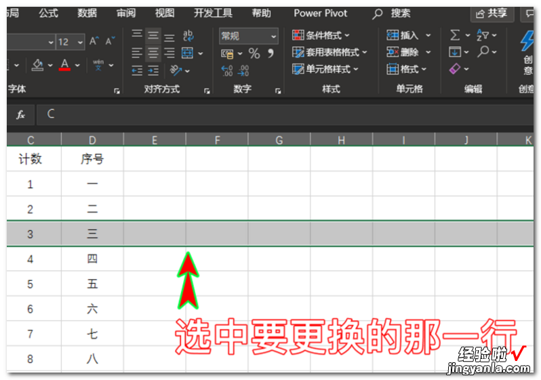This screenshot has height=380, width=541.
Task: Open 单元格样式 cell styles menu
Action: [x=325, y=69]
